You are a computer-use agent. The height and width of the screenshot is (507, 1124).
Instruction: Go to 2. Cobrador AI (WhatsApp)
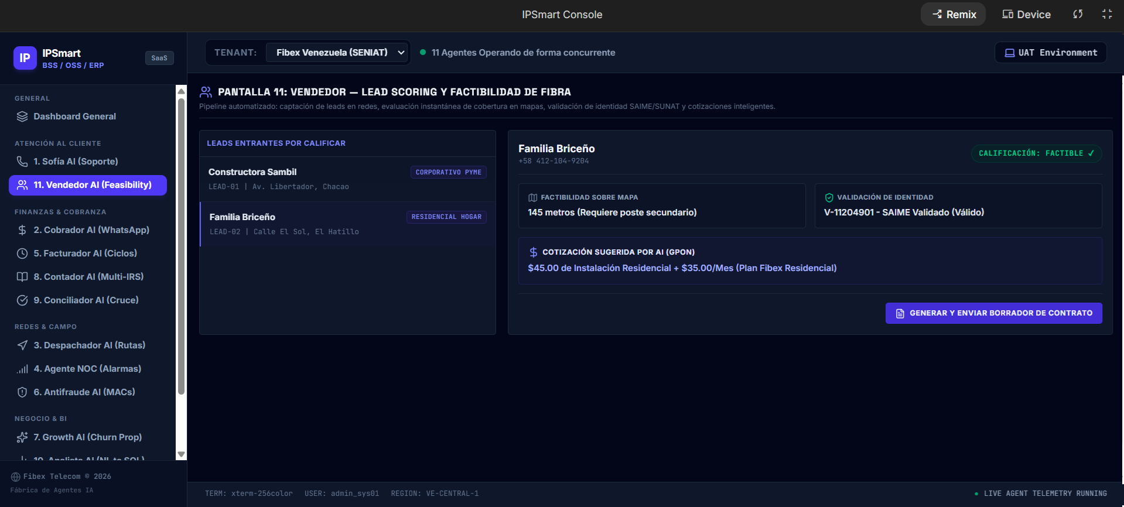[88, 230]
